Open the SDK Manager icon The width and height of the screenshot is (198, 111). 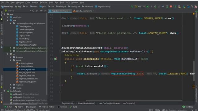point(184,6)
